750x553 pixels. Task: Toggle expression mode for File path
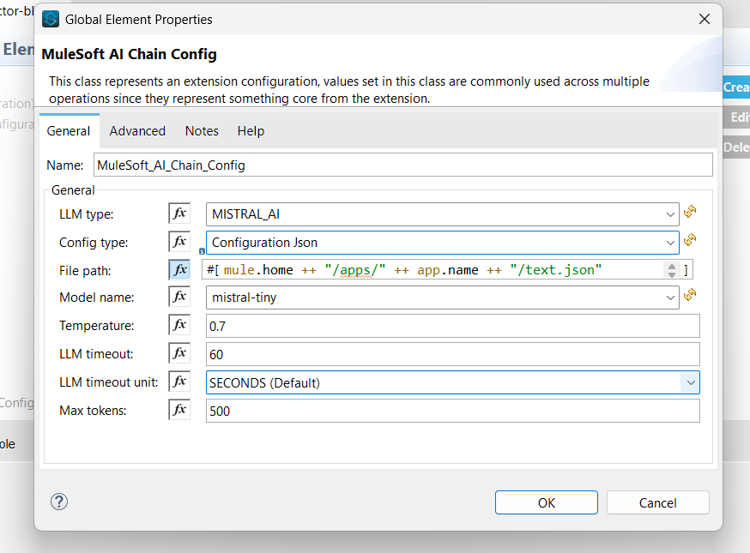pos(179,269)
